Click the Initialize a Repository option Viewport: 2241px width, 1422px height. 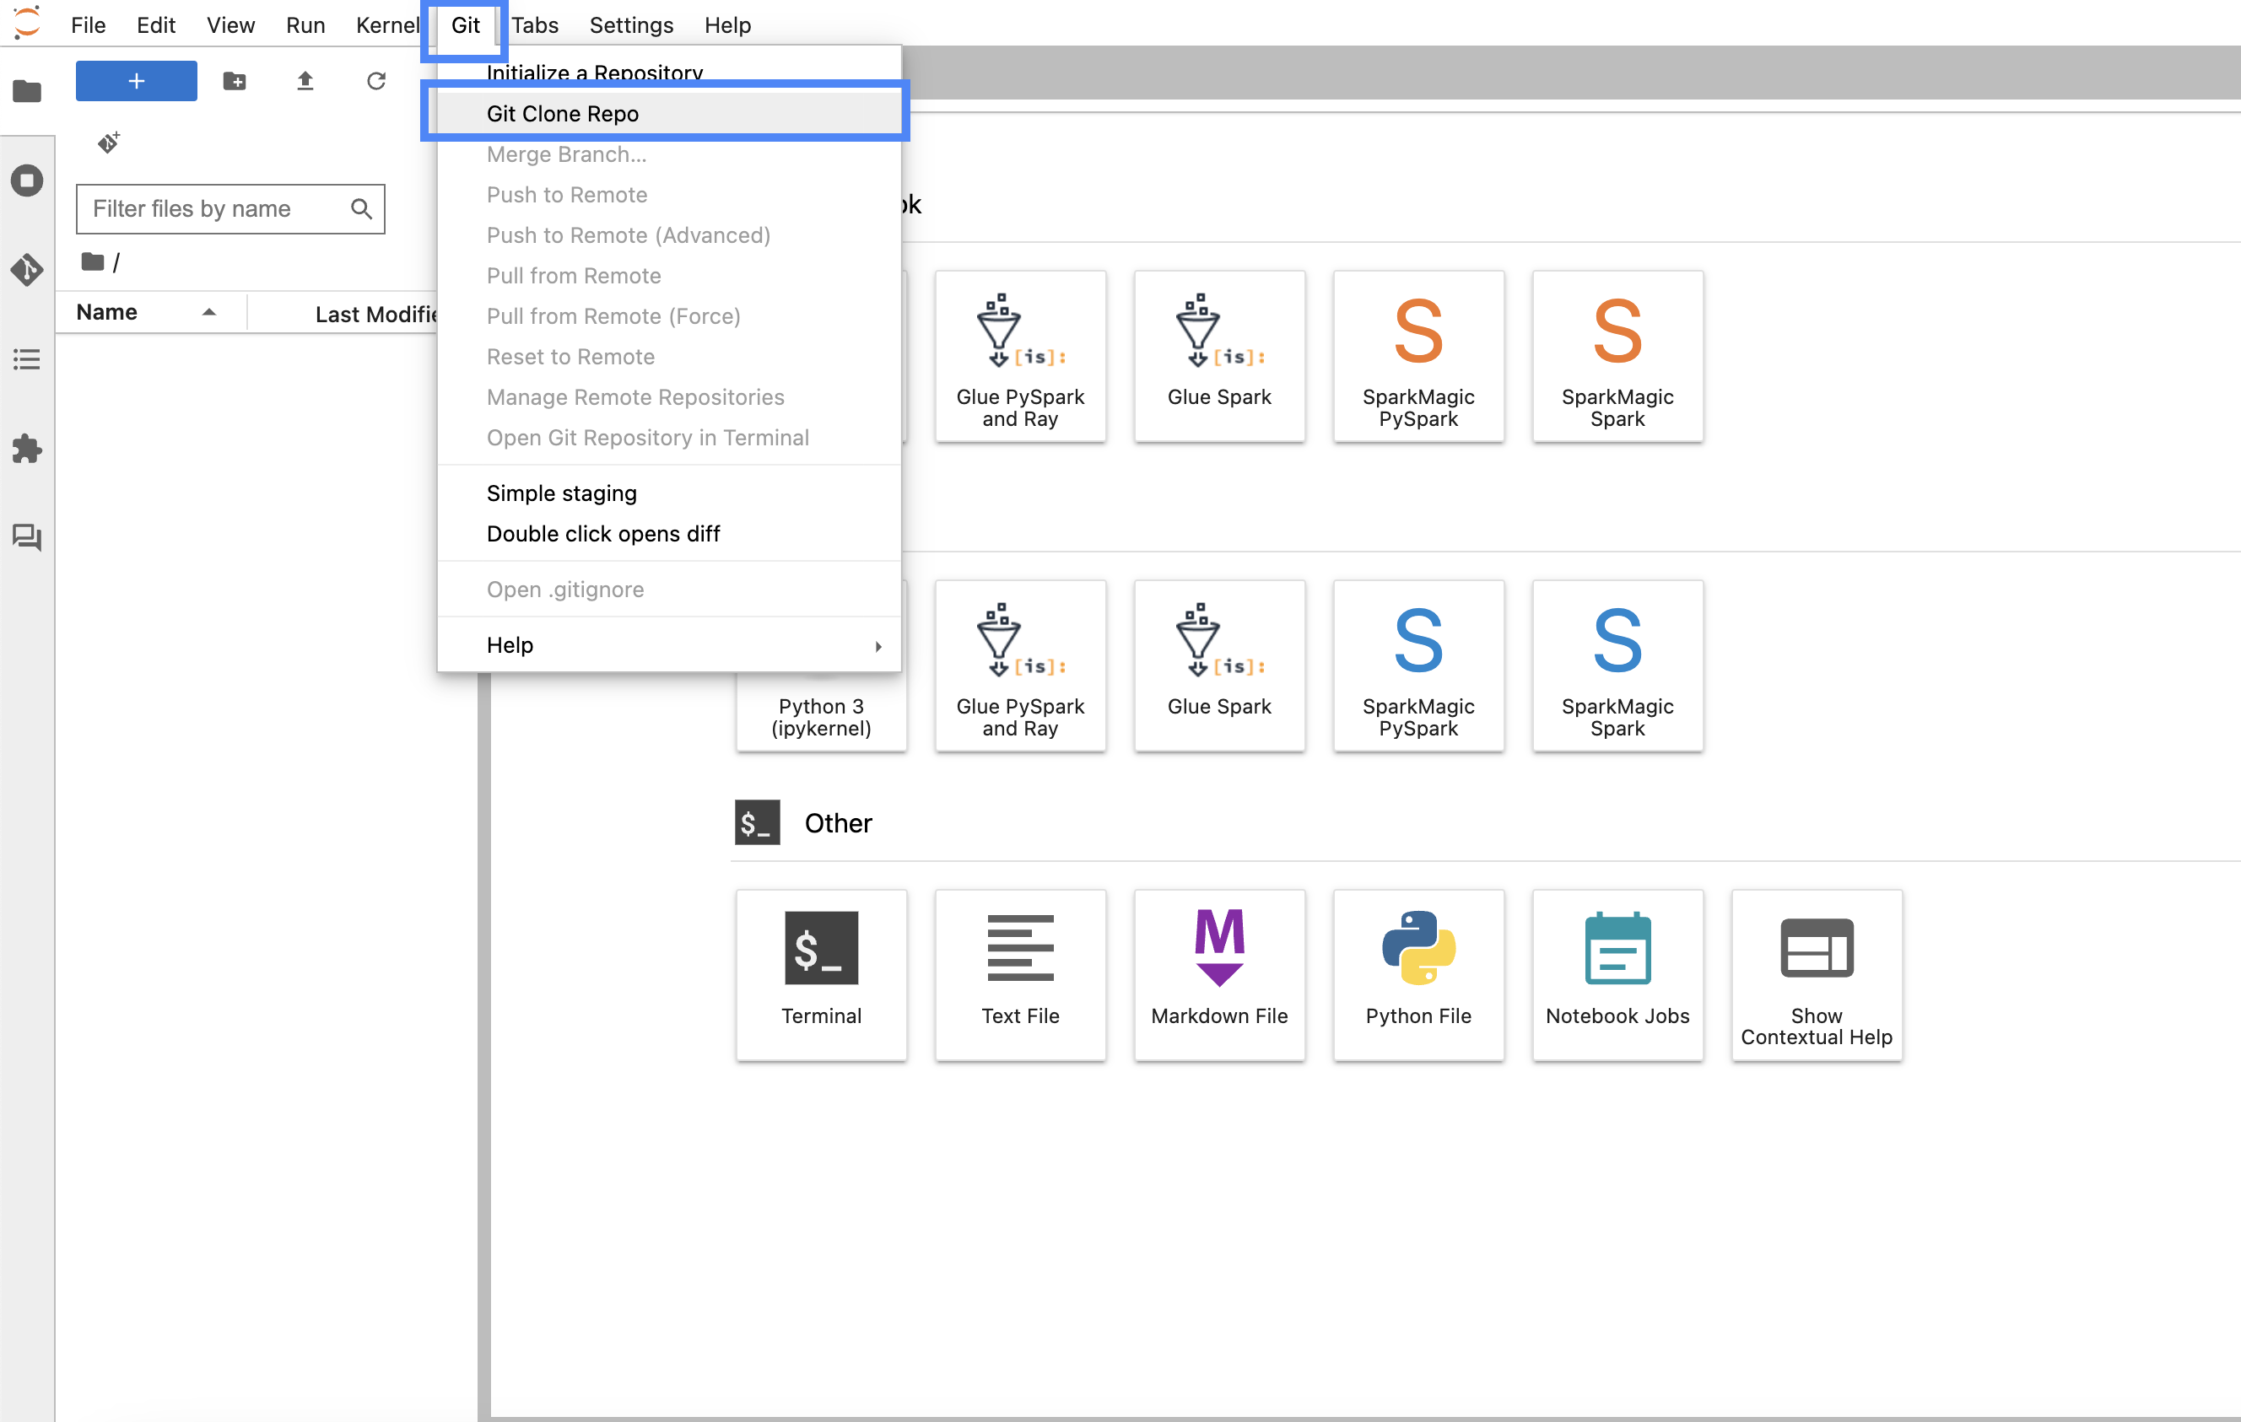[x=593, y=70]
